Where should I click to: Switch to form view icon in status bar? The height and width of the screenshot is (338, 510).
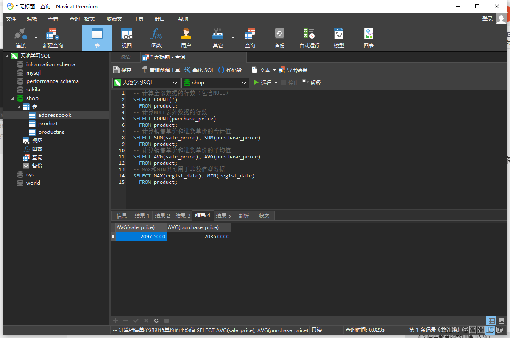502,321
